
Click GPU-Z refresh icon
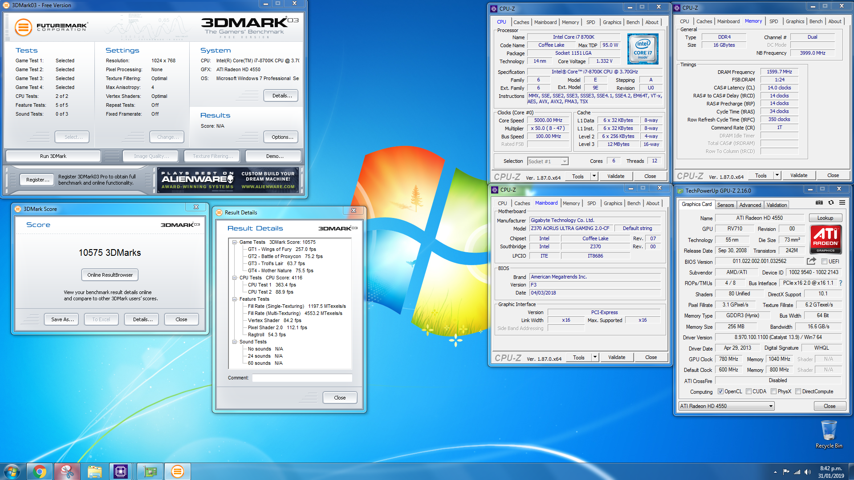click(x=831, y=203)
